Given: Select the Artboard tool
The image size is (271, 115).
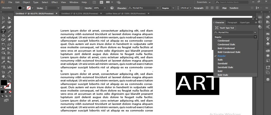Looking at the screenshot, I should pos(3,72).
